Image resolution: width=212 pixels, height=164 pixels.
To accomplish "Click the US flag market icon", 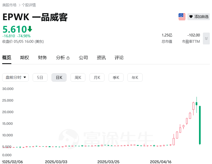I will click(x=182, y=17).
